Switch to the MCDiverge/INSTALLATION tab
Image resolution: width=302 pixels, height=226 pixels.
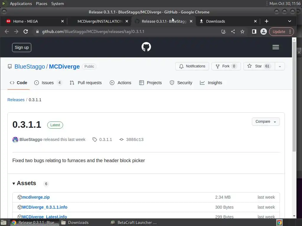click(x=99, y=21)
